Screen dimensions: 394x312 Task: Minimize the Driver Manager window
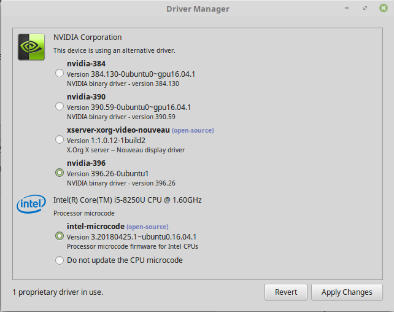coord(347,9)
